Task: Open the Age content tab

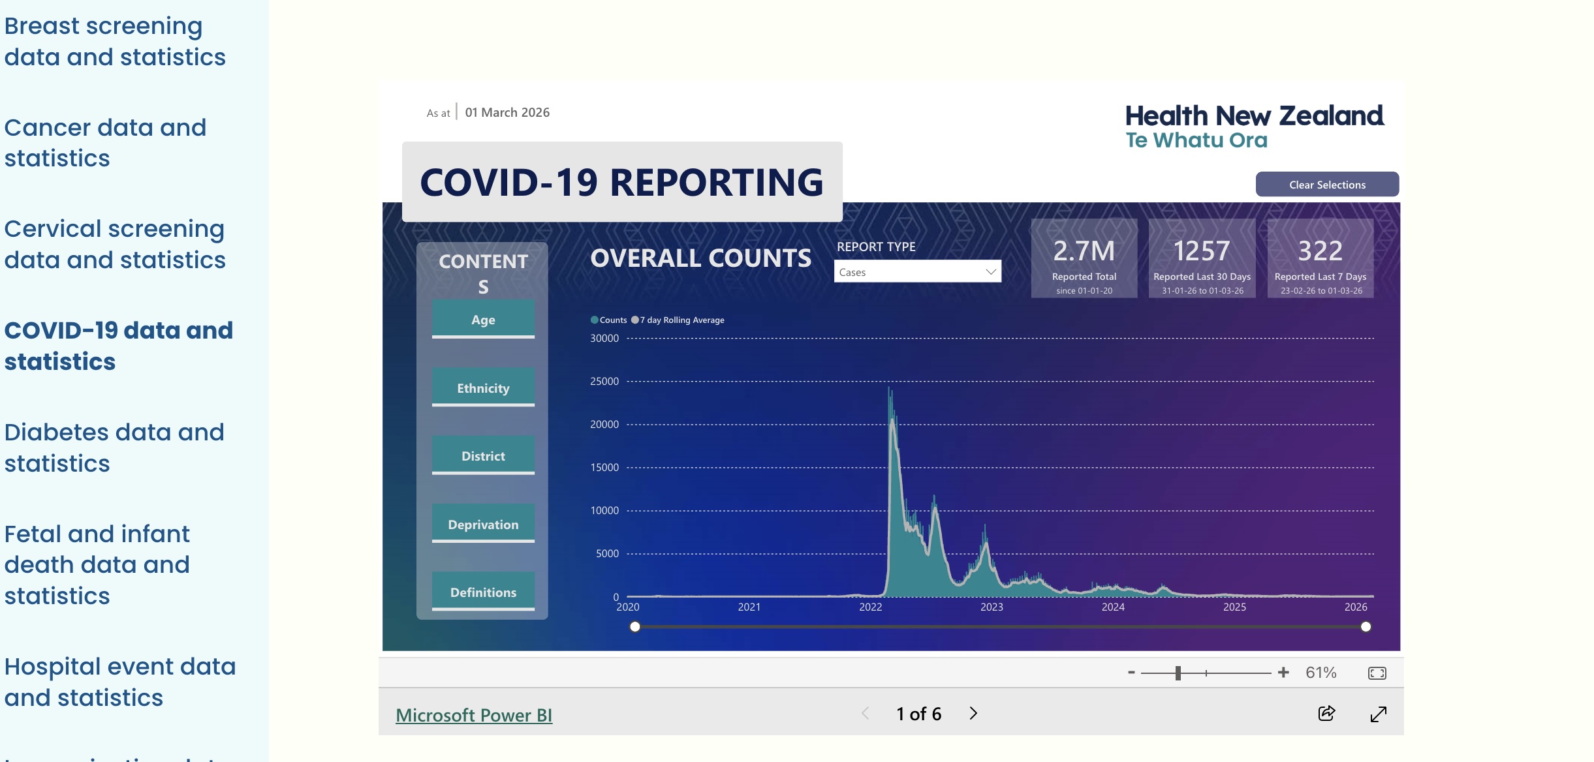Action: tap(483, 319)
